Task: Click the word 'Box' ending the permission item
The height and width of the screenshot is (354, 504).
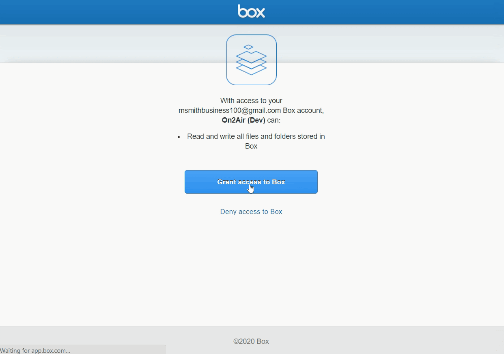Action: tap(251, 146)
